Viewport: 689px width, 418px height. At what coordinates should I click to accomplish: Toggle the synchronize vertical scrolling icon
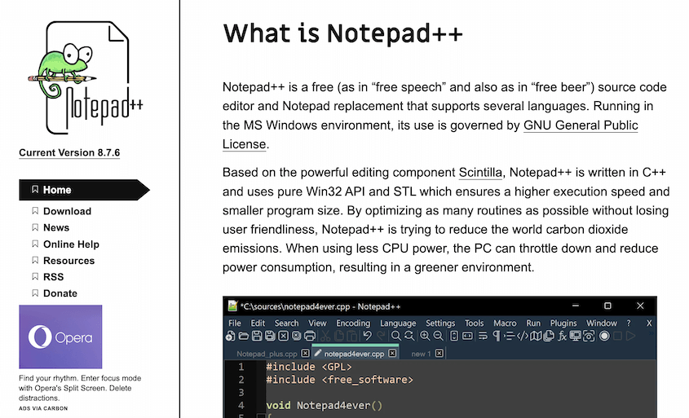point(454,336)
